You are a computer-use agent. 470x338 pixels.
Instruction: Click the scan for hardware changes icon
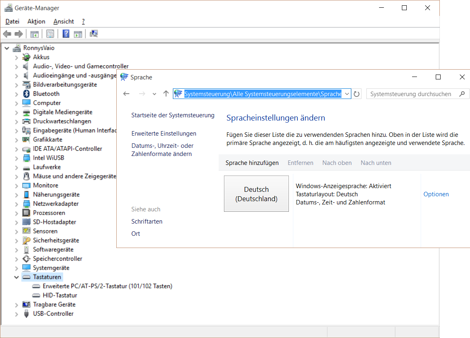[94, 34]
